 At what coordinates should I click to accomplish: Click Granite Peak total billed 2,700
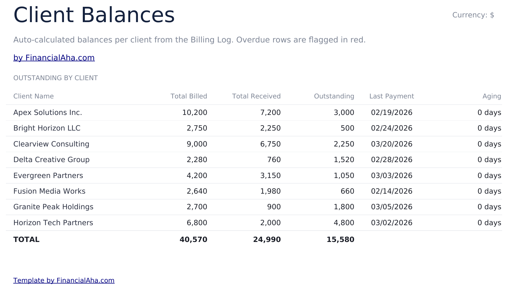(197, 207)
